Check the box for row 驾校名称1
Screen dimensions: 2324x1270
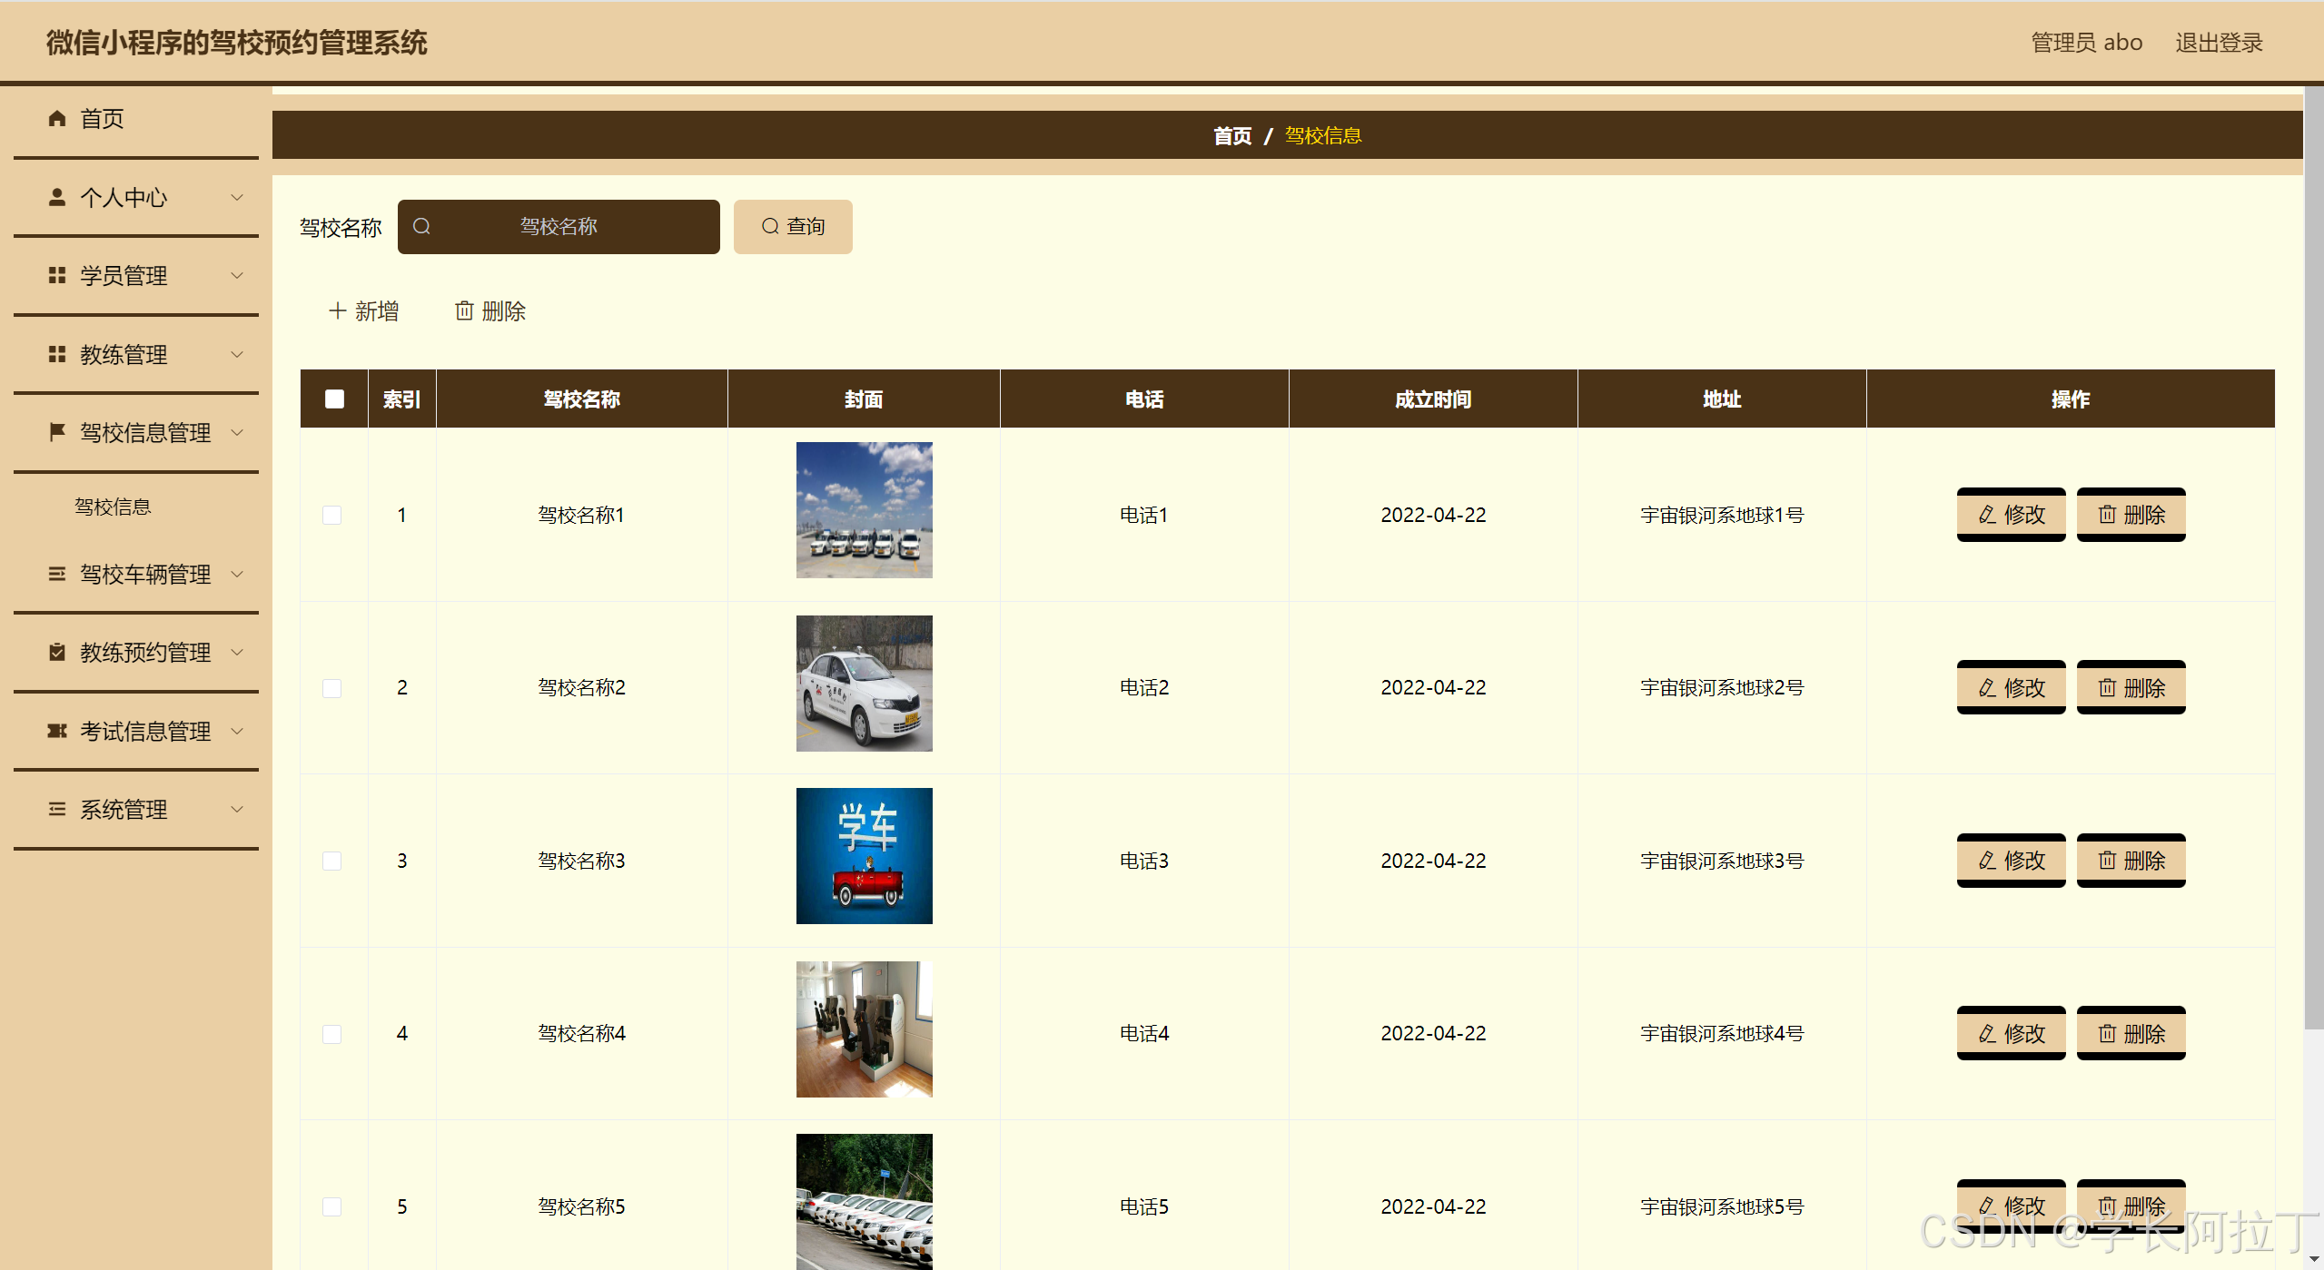(x=332, y=515)
